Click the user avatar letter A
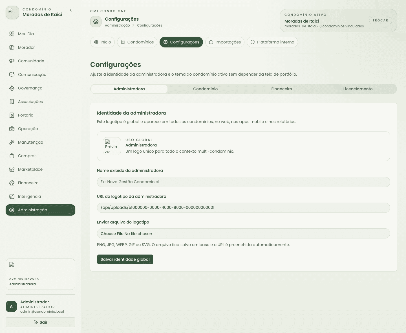406x333 pixels. click(x=11, y=306)
